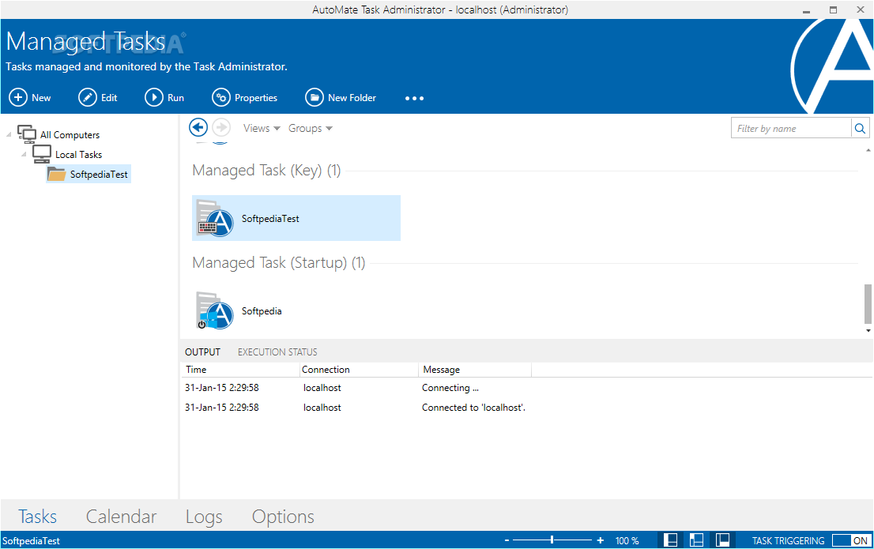Switch to the Logs section
874x549 pixels.
[x=204, y=517]
